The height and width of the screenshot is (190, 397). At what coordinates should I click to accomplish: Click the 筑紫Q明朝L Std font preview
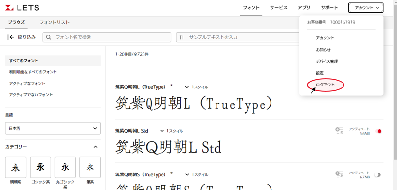[169, 147]
